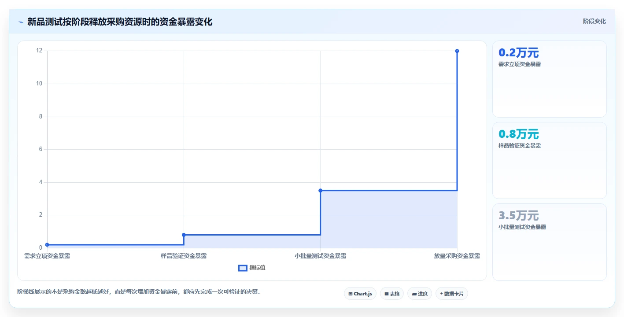Click the 3.5万元 value text

(x=518, y=216)
